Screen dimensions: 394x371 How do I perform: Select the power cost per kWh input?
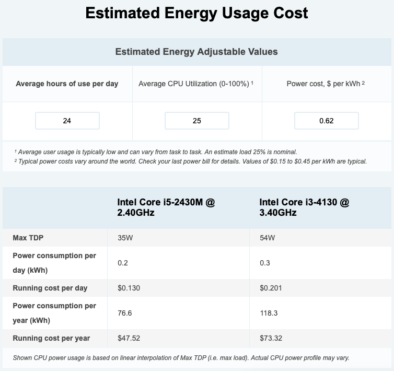point(326,121)
